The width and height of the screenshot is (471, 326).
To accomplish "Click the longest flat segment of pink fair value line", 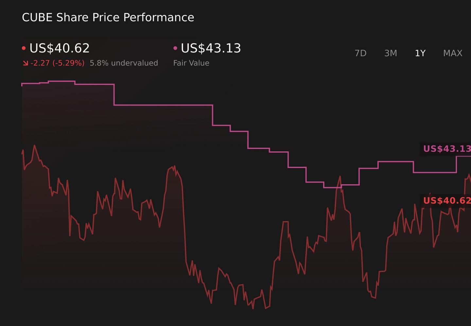I will pos(163,105).
